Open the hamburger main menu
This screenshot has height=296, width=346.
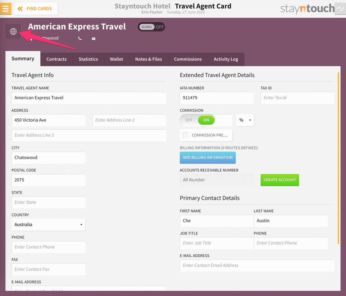point(6,9)
